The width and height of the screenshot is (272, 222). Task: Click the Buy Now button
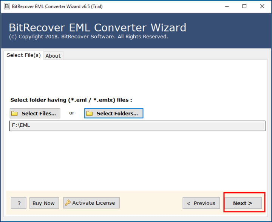44,203
